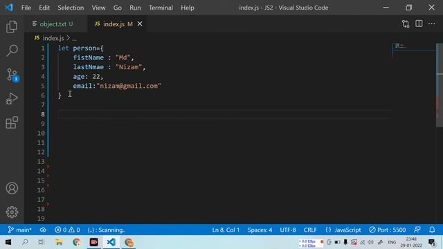443x249 pixels.
Task: Click line number 1 in gutter
Action: tap(43, 48)
